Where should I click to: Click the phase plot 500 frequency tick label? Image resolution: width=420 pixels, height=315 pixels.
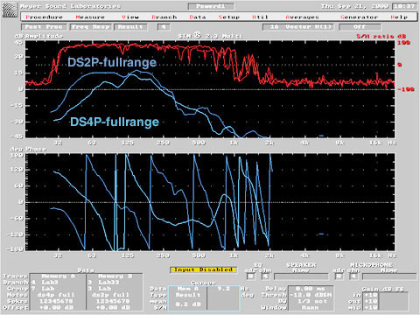click(199, 255)
